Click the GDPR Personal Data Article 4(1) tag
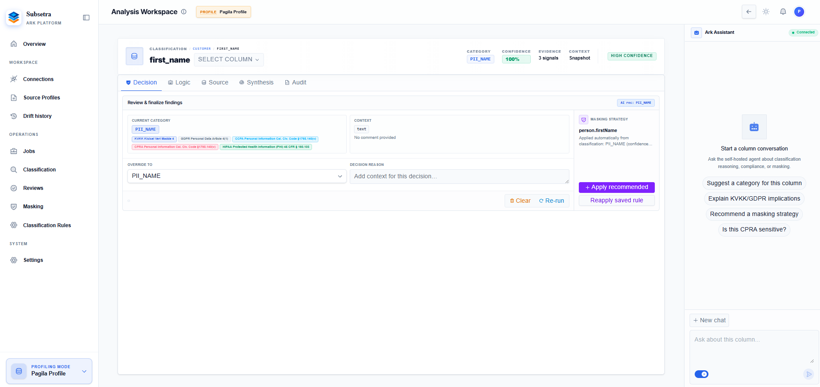This screenshot has height=387, width=820. click(x=204, y=139)
